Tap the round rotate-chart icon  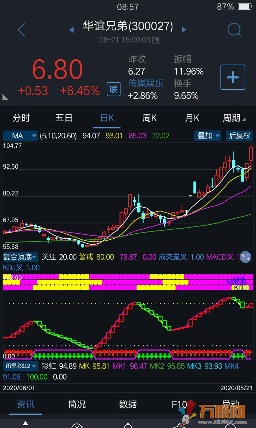(245, 257)
